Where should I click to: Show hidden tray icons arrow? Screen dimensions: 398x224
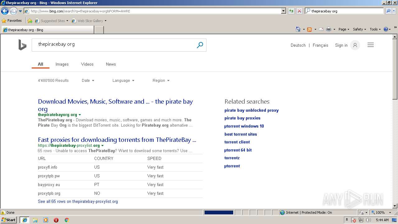347,220
